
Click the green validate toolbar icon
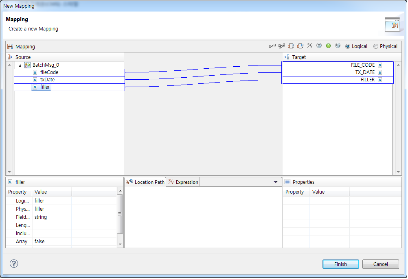(328, 46)
